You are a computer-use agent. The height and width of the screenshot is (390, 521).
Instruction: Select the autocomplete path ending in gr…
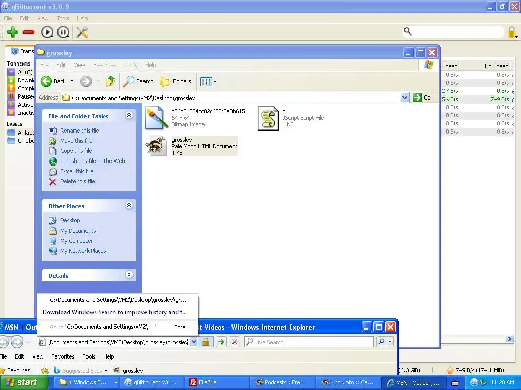(x=118, y=300)
